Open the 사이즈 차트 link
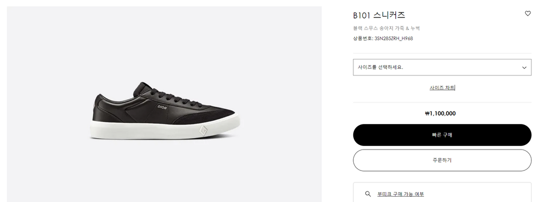Viewport: 542px width, 202px height. point(442,87)
